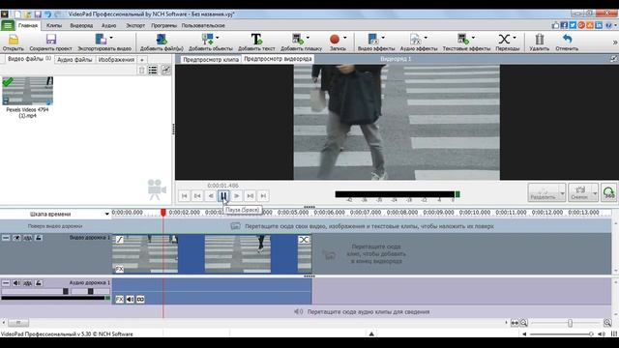Toggle lock on Видео дорожка 1
The image size is (619, 348).
pyautogui.click(x=39, y=238)
